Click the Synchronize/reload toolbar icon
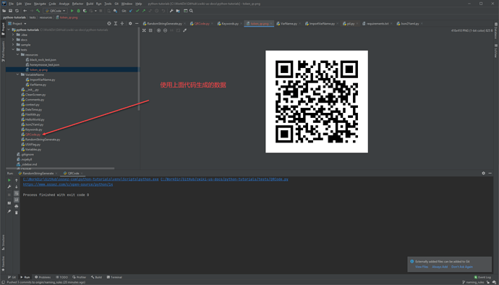Screen dimensions: 499x285 tap(17, 11)
